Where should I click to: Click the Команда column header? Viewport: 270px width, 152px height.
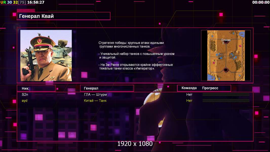click(x=189, y=88)
